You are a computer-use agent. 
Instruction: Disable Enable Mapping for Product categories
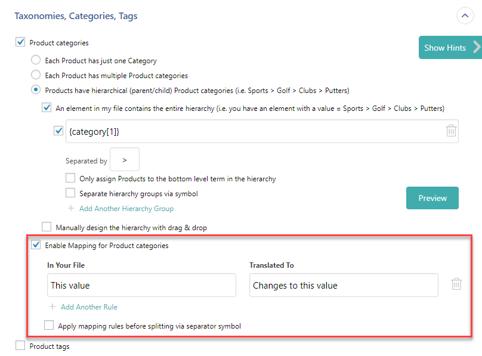(36, 245)
